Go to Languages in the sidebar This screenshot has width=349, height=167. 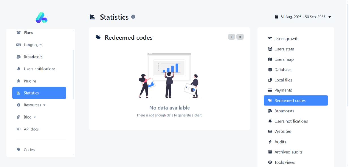pyautogui.click(x=33, y=45)
